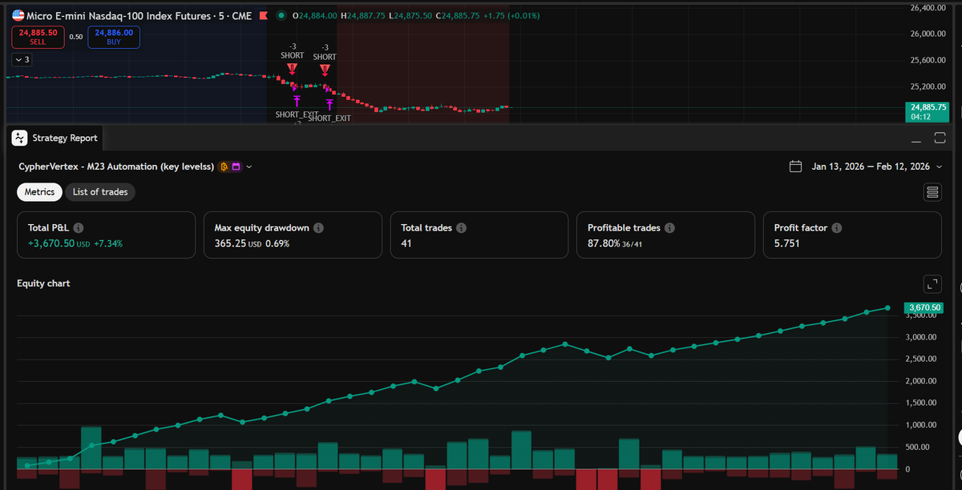Click info icon next to Profit factor
This screenshot has height=490, width=962.
(x=836, y=228)
